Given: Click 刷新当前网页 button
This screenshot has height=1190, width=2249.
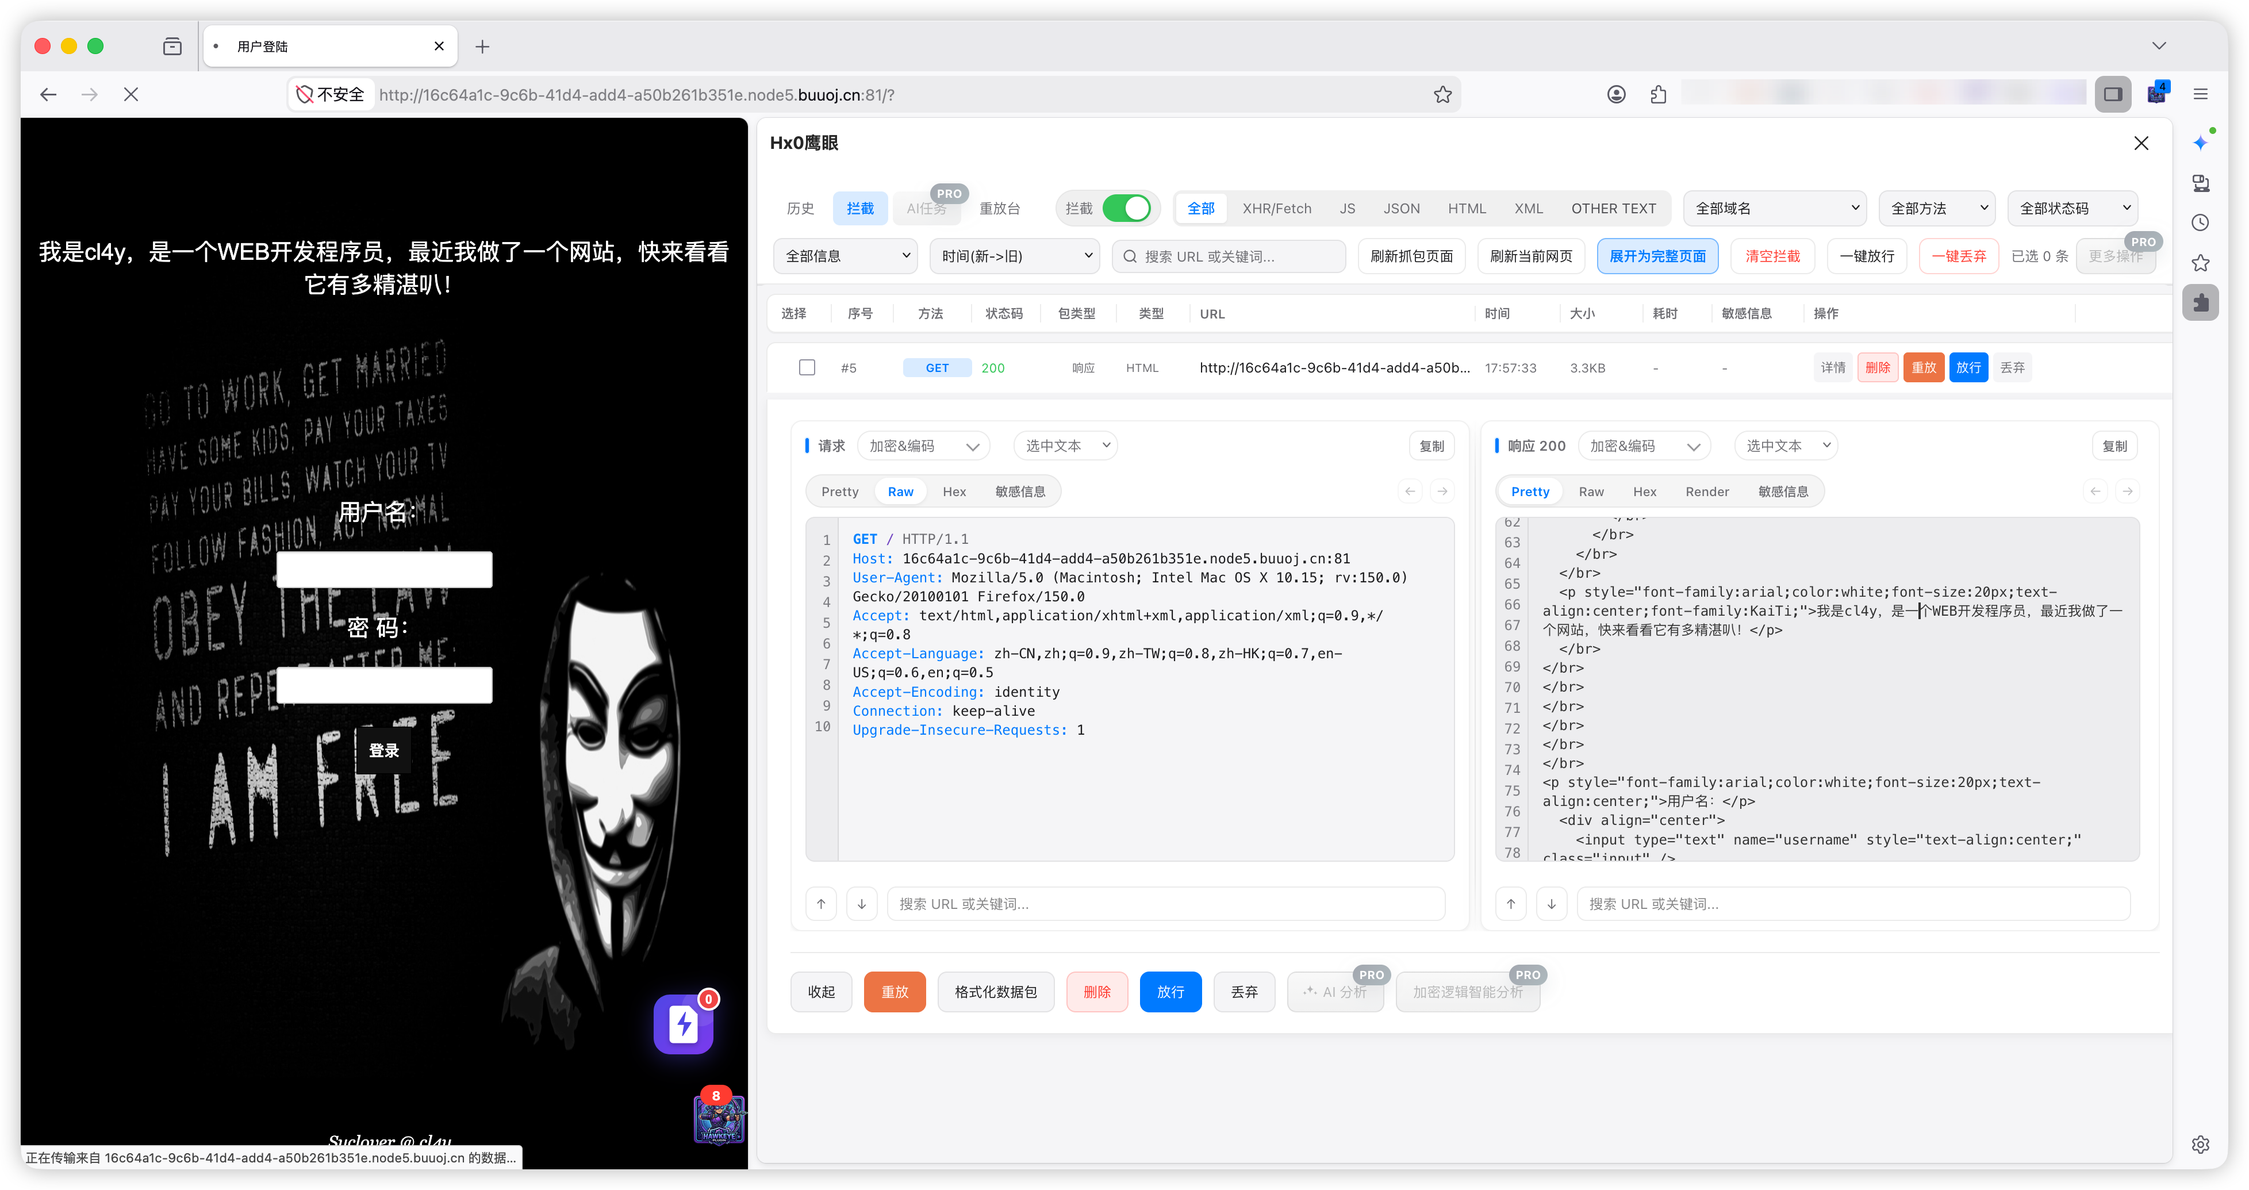Looking at the screenshot, I should (x=1530, y=257).
